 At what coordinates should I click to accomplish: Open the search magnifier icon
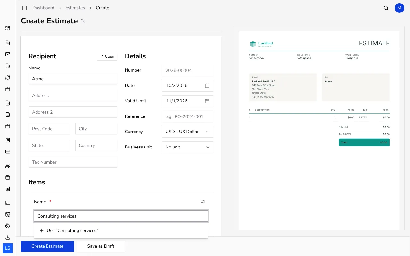click(x=386, y=8)
